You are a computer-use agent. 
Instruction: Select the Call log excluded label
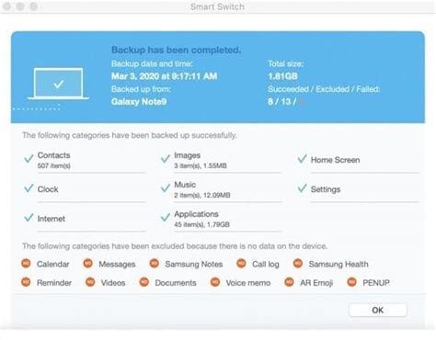266,264
